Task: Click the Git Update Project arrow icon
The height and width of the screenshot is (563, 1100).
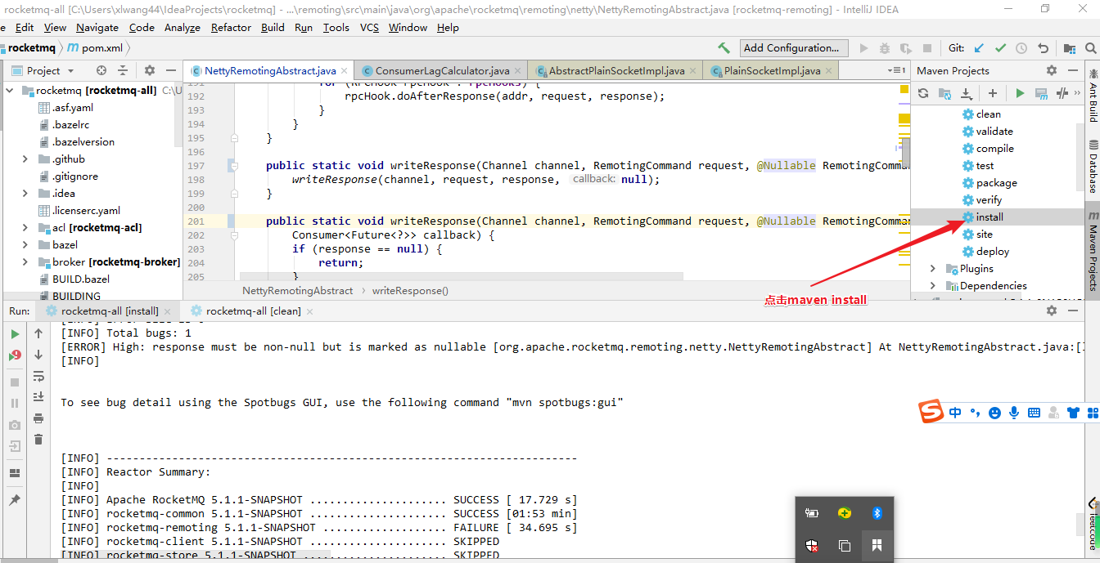Action: click(x=979, y=48)
